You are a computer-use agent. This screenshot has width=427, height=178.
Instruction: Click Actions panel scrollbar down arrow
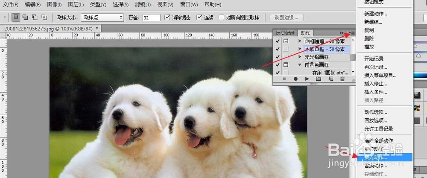tap(353, 72)
